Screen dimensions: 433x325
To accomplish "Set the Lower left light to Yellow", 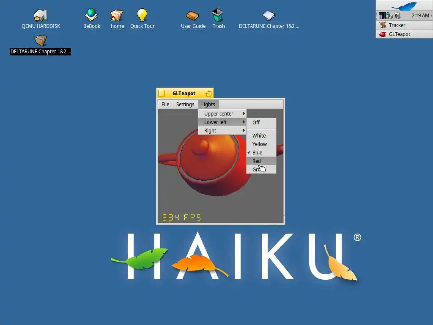I will 261,144.
